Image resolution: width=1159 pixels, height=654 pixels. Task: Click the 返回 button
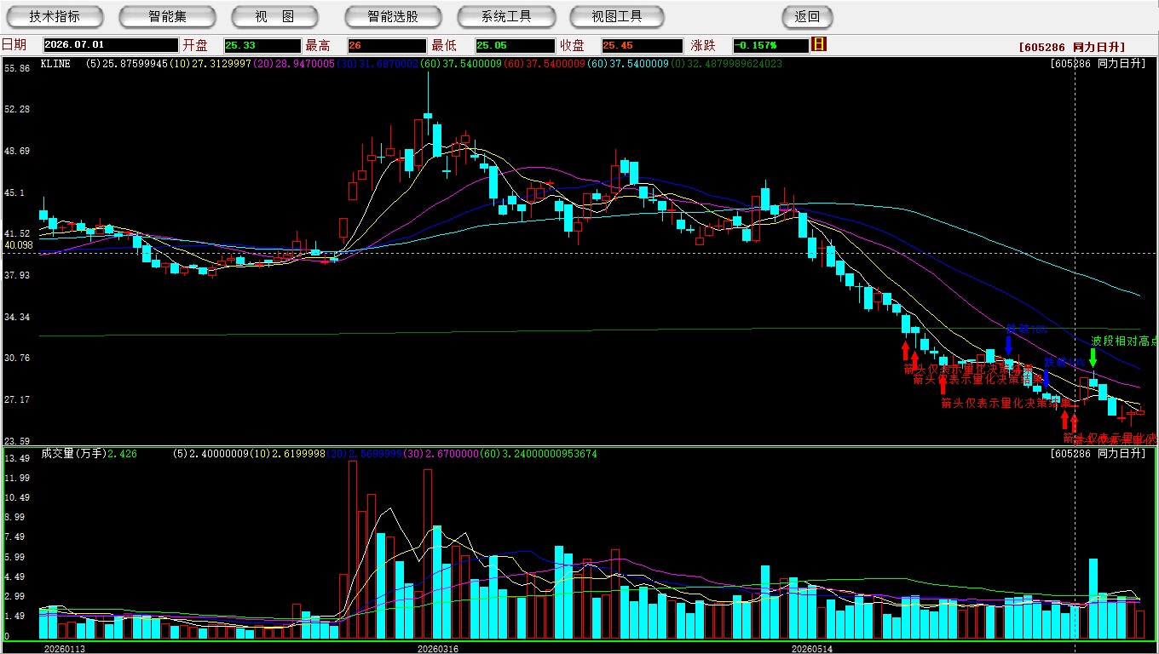(807, 16)
